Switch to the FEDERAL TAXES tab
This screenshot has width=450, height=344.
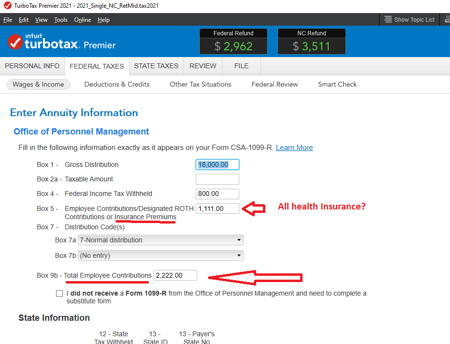click(97, 66)
